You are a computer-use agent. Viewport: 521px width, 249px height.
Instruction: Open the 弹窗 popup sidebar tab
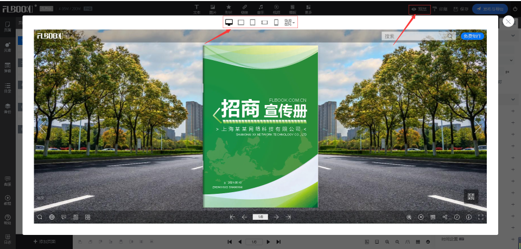(8, 68)
